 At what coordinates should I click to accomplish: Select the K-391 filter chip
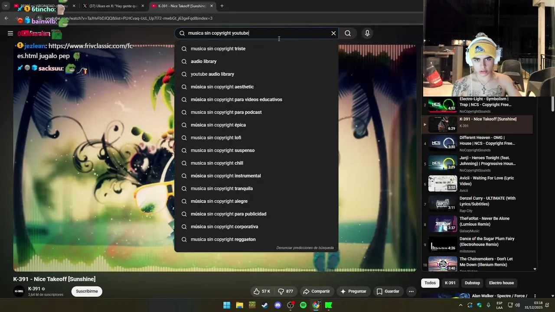[450, 283]
